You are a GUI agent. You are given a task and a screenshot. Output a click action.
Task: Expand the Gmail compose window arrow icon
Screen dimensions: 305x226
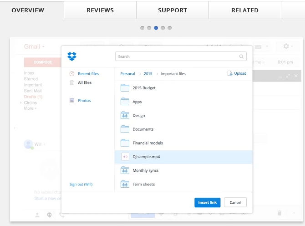(x=288, y=76)
